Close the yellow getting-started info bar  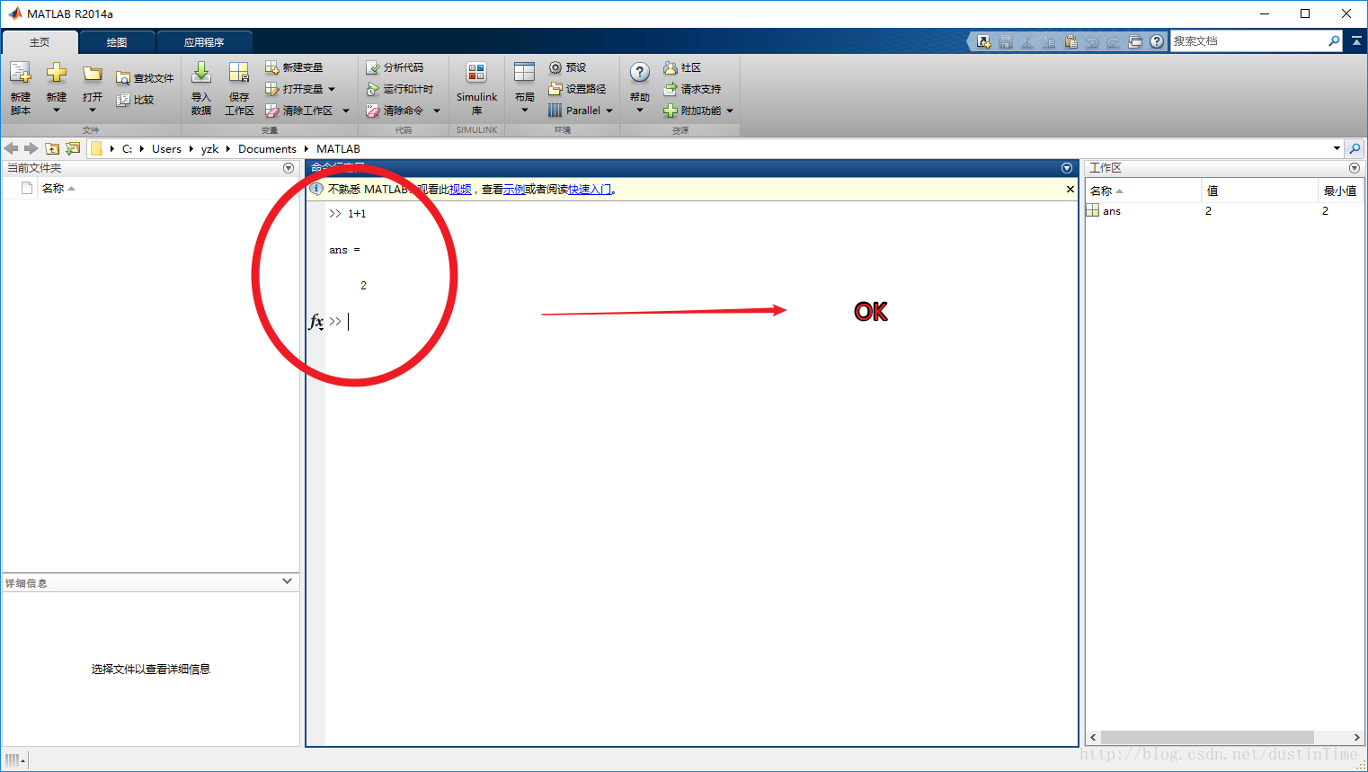pos(1070,190)
